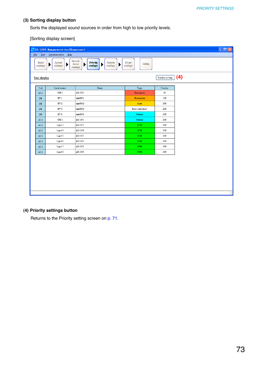Screen dimensions: 257x365
Task: Select the sign0003 name cell
Action: coord(100,109)
